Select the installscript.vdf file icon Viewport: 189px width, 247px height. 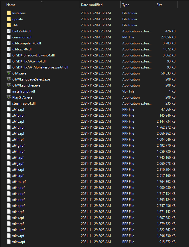click(x=9, y=91)
